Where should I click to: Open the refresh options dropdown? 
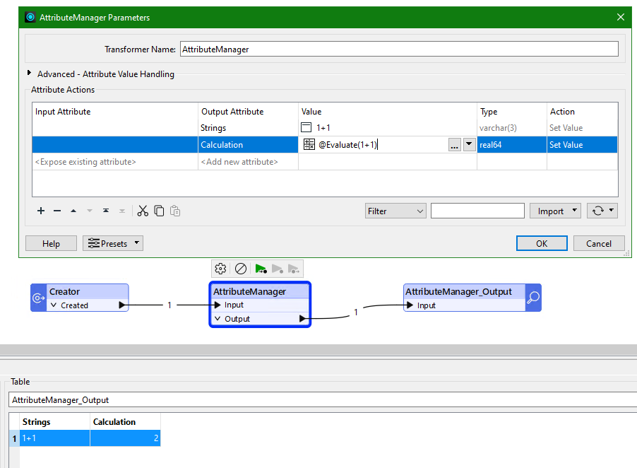[x=602, y=211]
